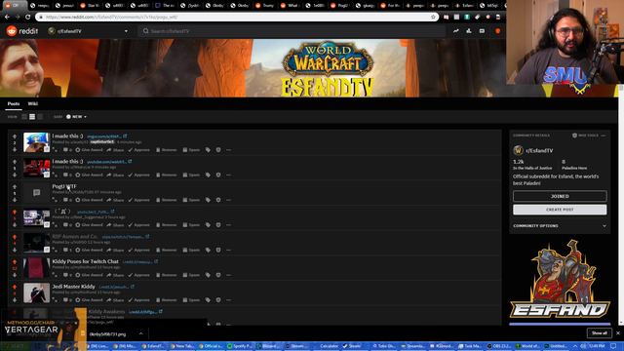Select the Wiki tab
624x351 pixels.
point(33,104)
